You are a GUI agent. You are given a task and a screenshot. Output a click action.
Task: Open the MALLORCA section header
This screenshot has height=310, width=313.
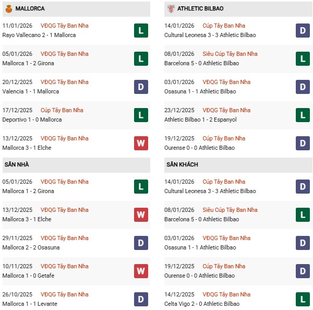coord(30,9)
